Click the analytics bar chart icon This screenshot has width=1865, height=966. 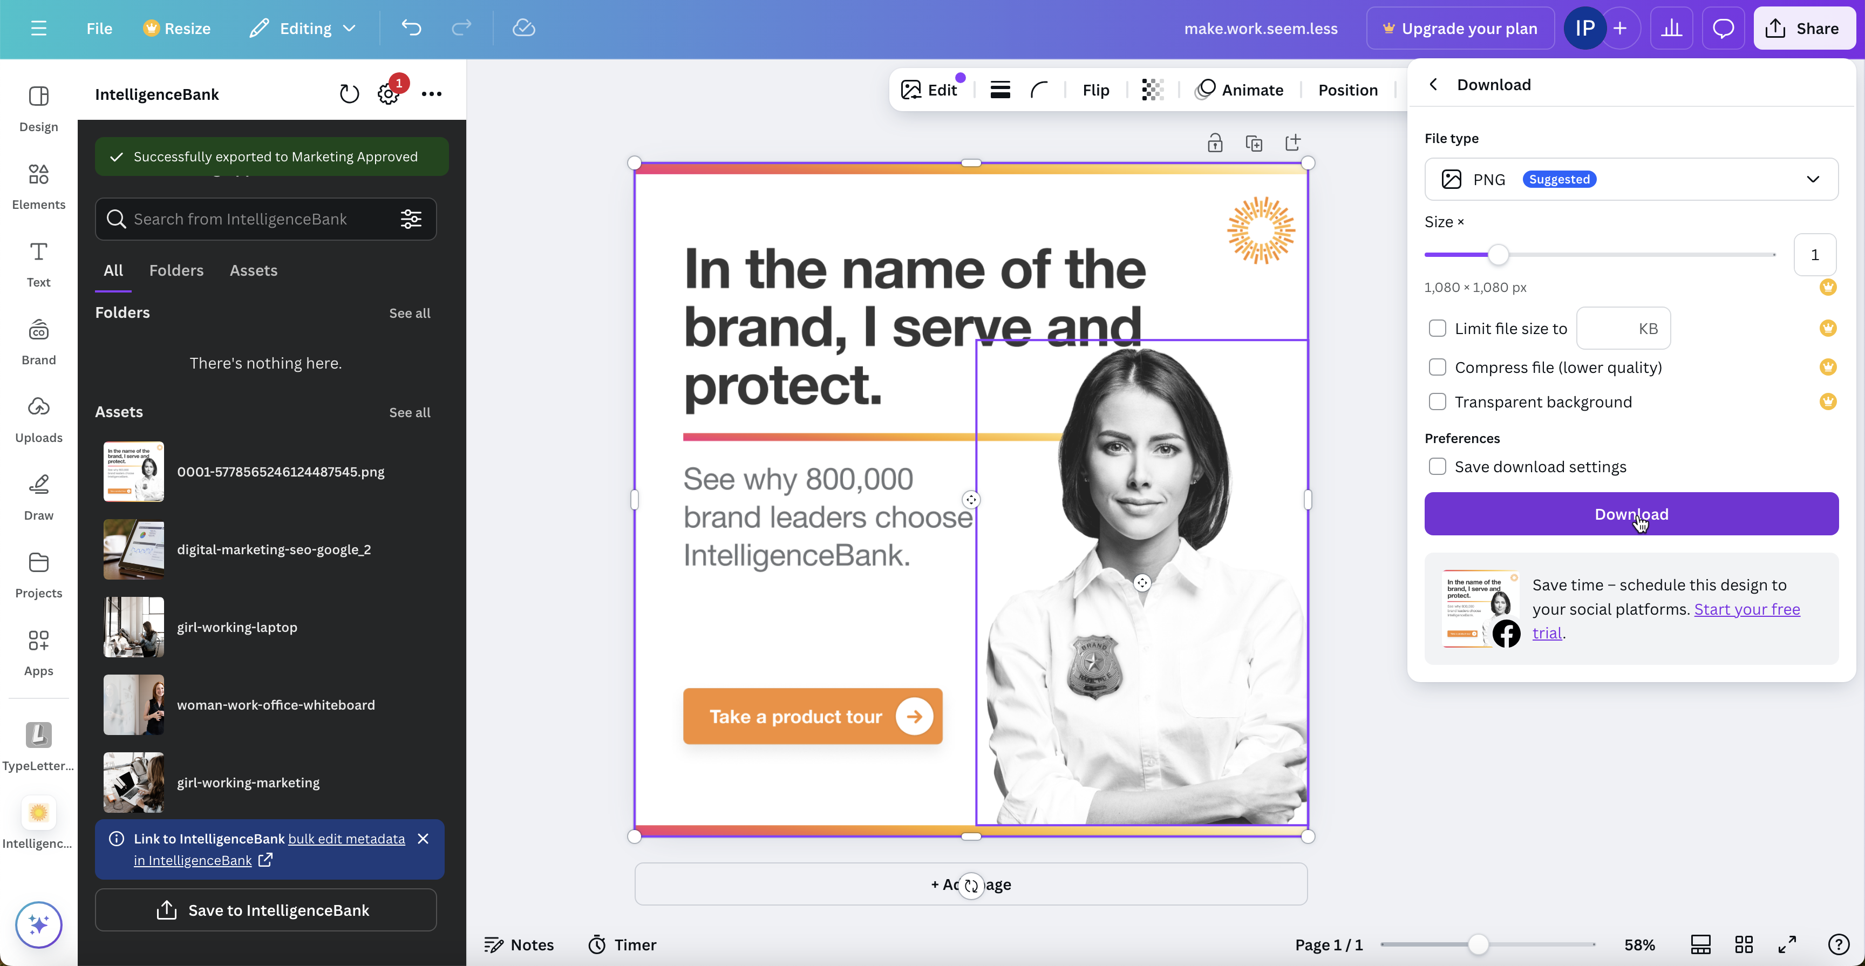(x=1671, y=28)
